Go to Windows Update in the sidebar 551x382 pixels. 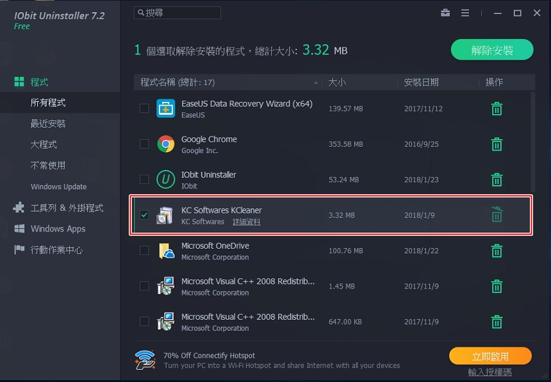(x=59, y=187)
